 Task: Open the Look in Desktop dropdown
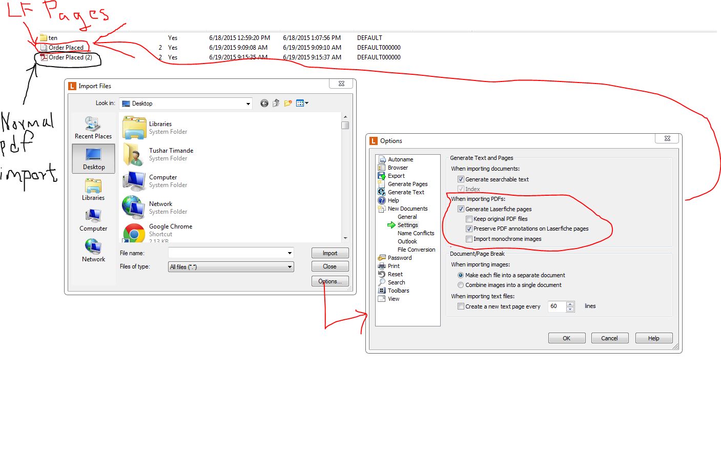coord(186,104)
